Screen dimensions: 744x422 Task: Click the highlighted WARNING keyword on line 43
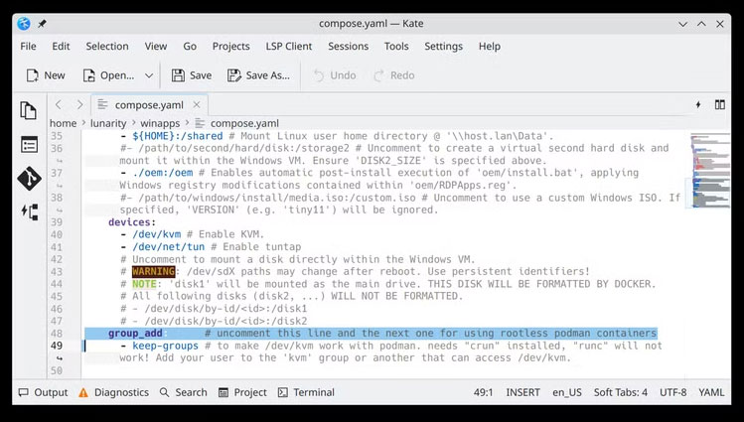pyautogui.click(x=153, y=271)
